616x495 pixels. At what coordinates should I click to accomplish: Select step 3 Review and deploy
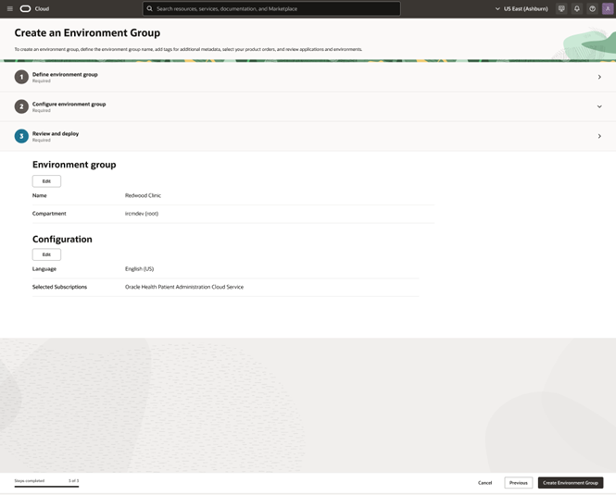[308, 136]
